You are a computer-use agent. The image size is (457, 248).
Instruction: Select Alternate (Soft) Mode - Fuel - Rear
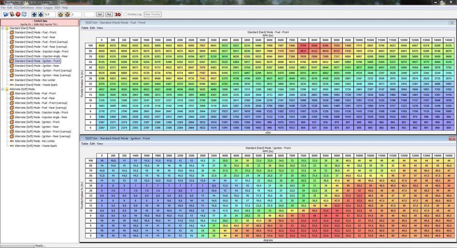coord(35,98)
